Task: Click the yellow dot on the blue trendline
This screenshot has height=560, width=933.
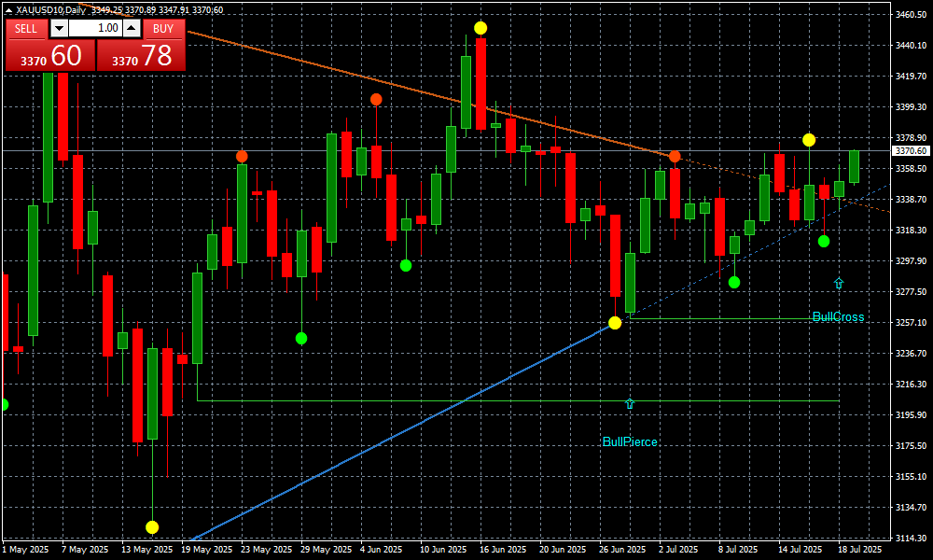Action: [x=615, y=323]
